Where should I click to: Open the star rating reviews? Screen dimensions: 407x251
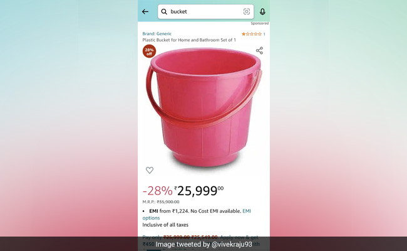coord(252,34)
